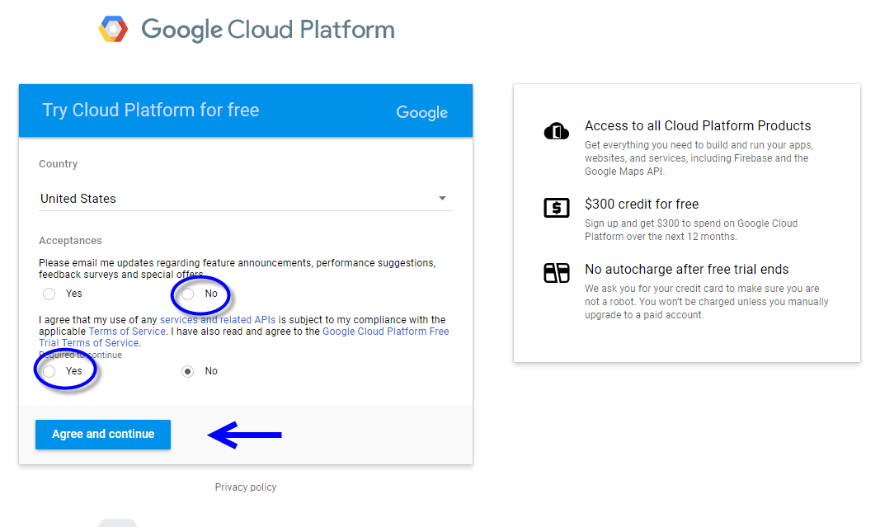
Task: Select No for email updates
Action: 188,294
